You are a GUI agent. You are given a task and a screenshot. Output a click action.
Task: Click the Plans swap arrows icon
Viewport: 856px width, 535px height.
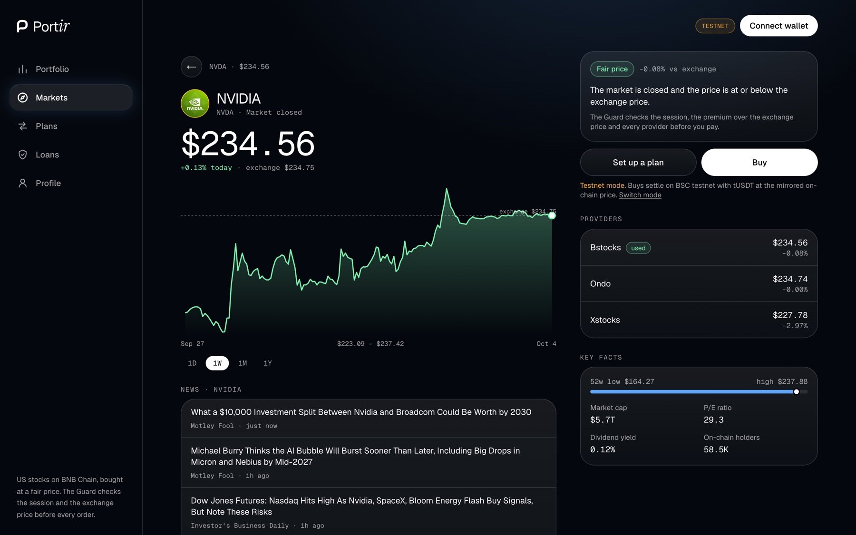22,126
